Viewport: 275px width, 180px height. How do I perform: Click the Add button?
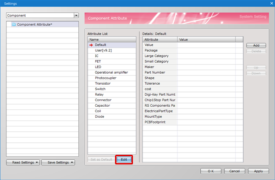pos(256,45)
